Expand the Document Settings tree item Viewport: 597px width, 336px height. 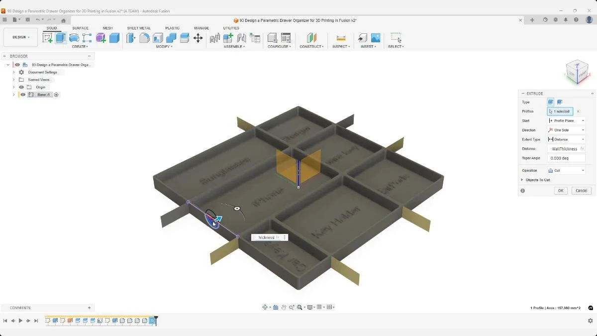13,72
